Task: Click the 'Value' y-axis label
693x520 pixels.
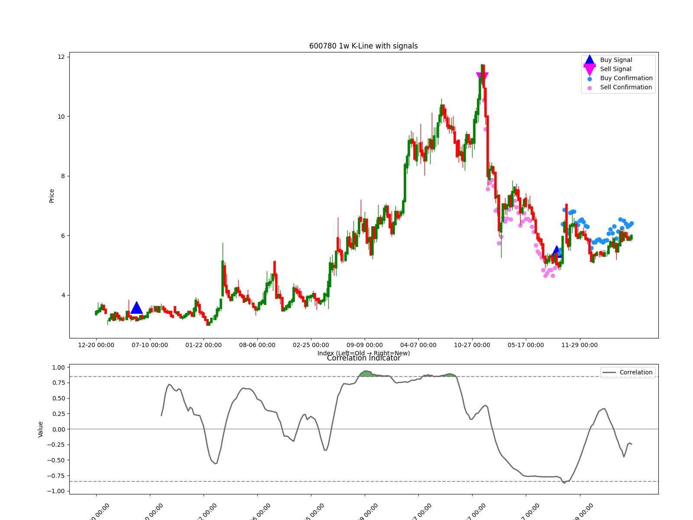Action: (x=41, y=429)
